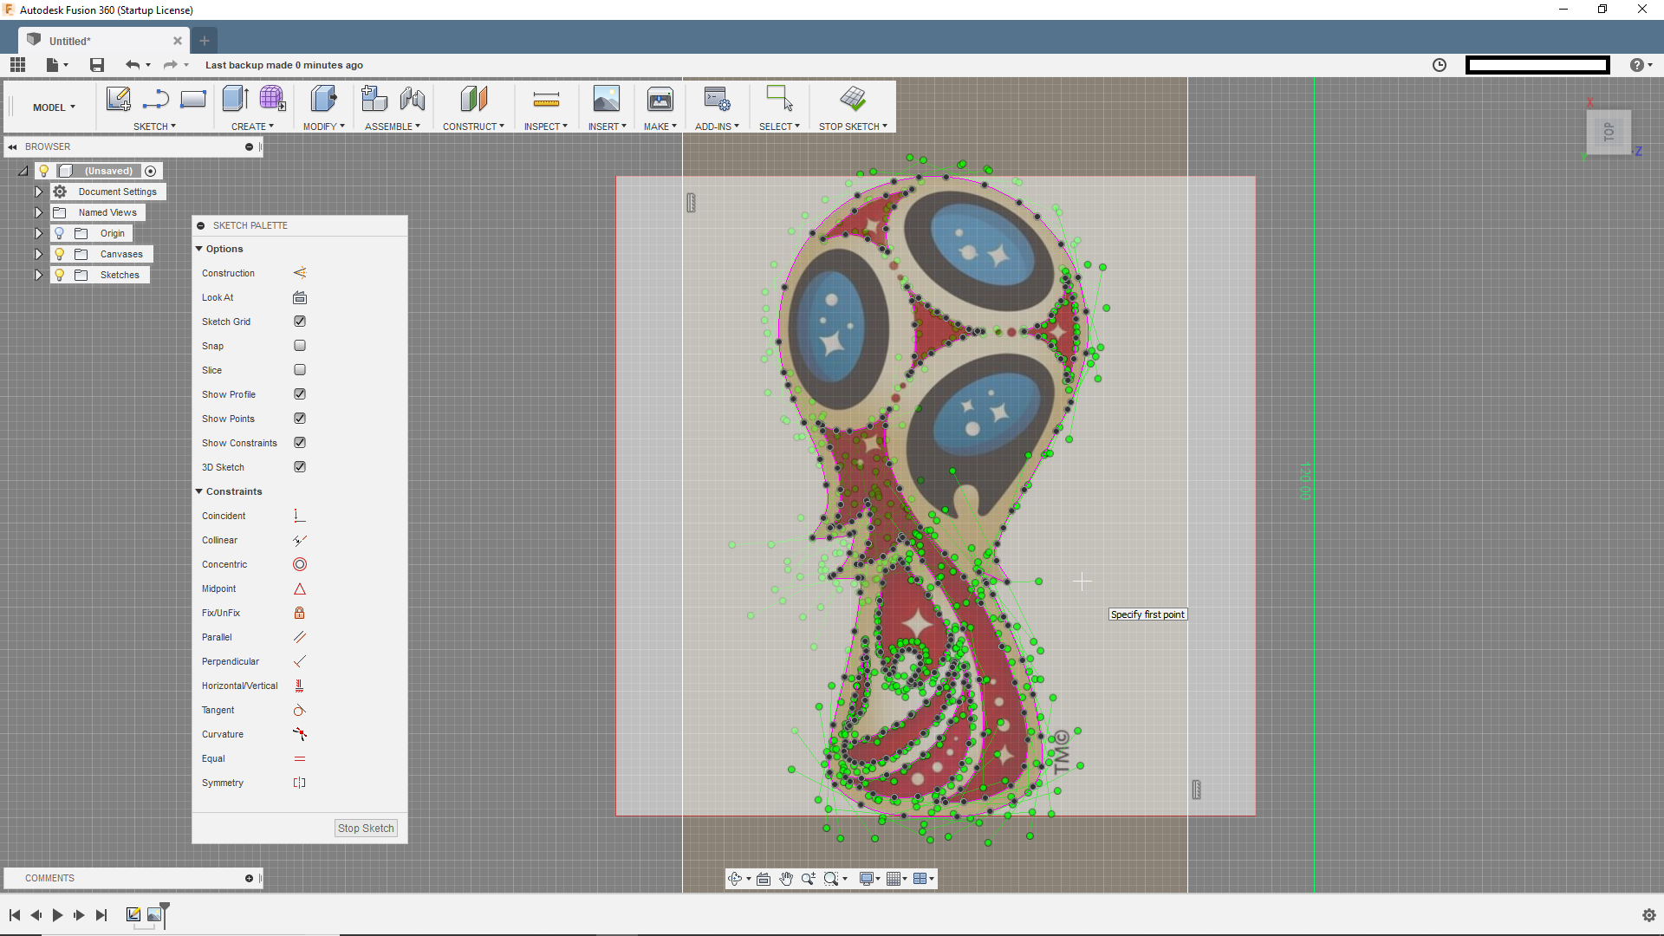Screen dimensions: 1664x936
Task: Toggle Sketches visibility light bulb
Action: (59, 275)
